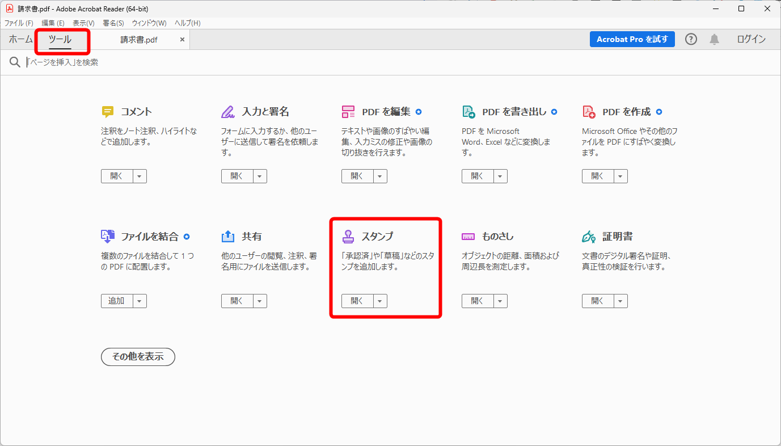Viewport: 781px width, 446px height.
Task: Expand the dropdown arrow for ものさし
Action: [x=501, y=301]
